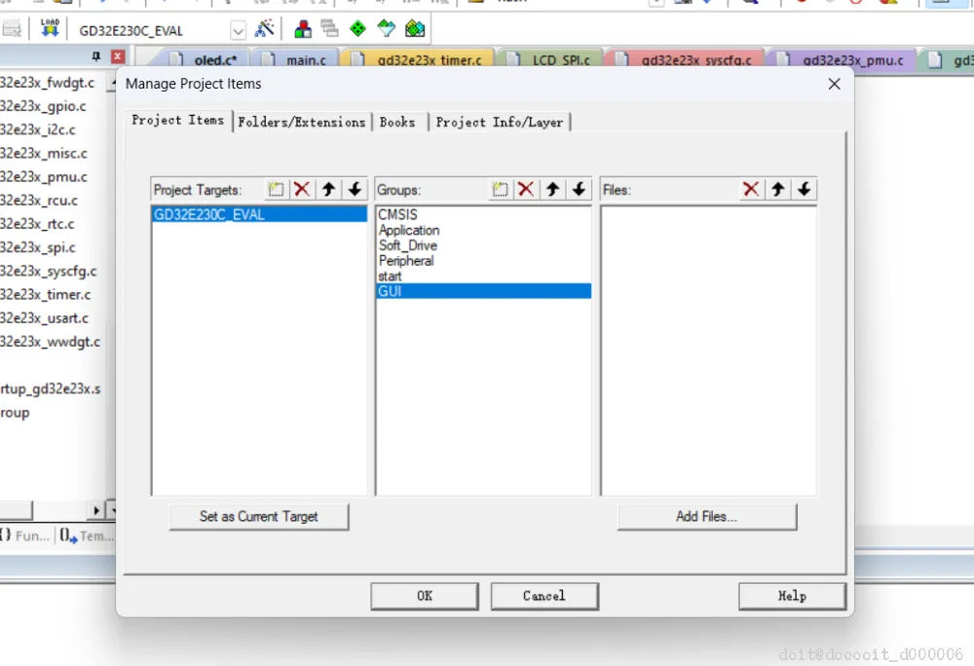Close the project panel with red X
This screenshot has height=666, width=974.
118,56
